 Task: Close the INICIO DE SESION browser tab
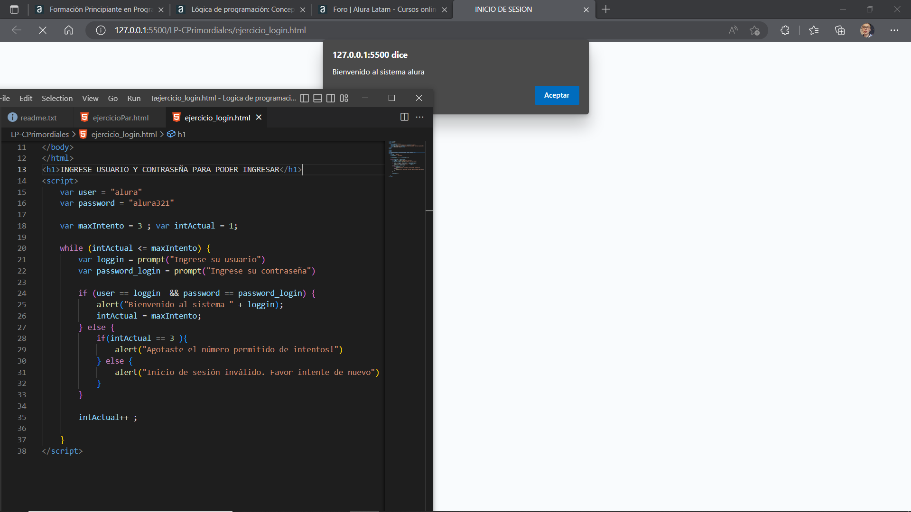pos(586,9)
